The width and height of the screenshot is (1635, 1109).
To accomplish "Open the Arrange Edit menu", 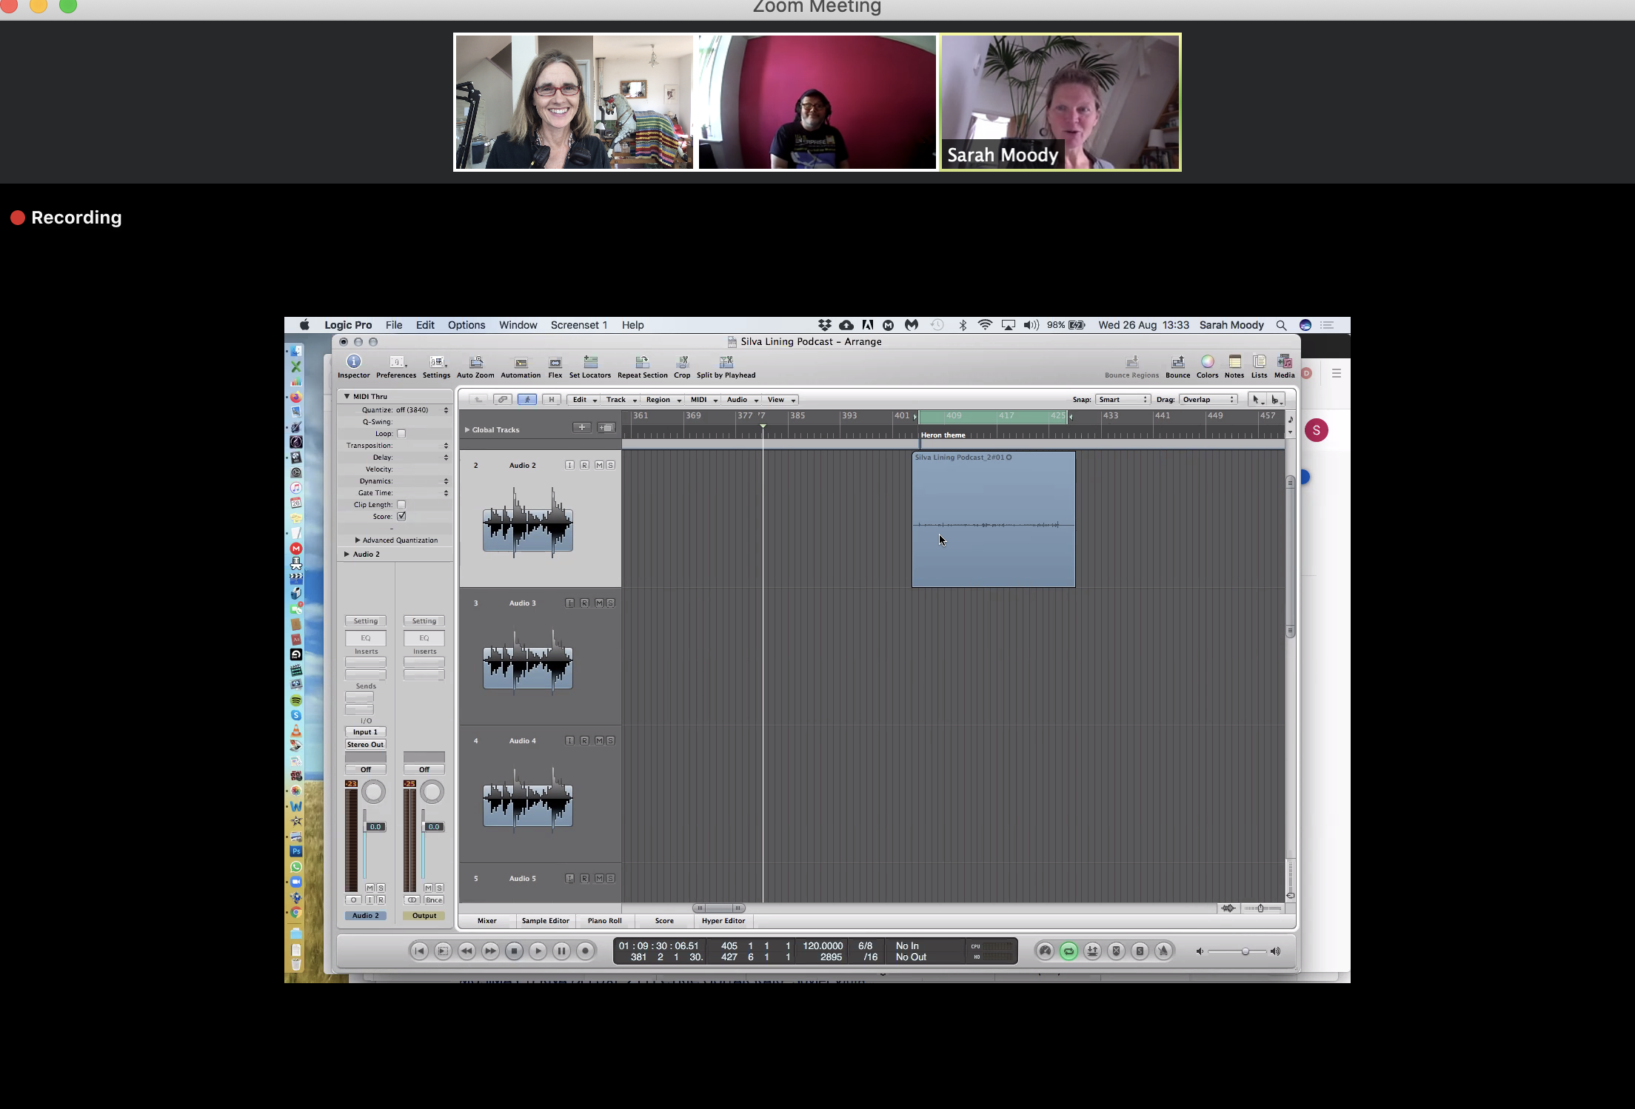I will click(x=584, y=400).
